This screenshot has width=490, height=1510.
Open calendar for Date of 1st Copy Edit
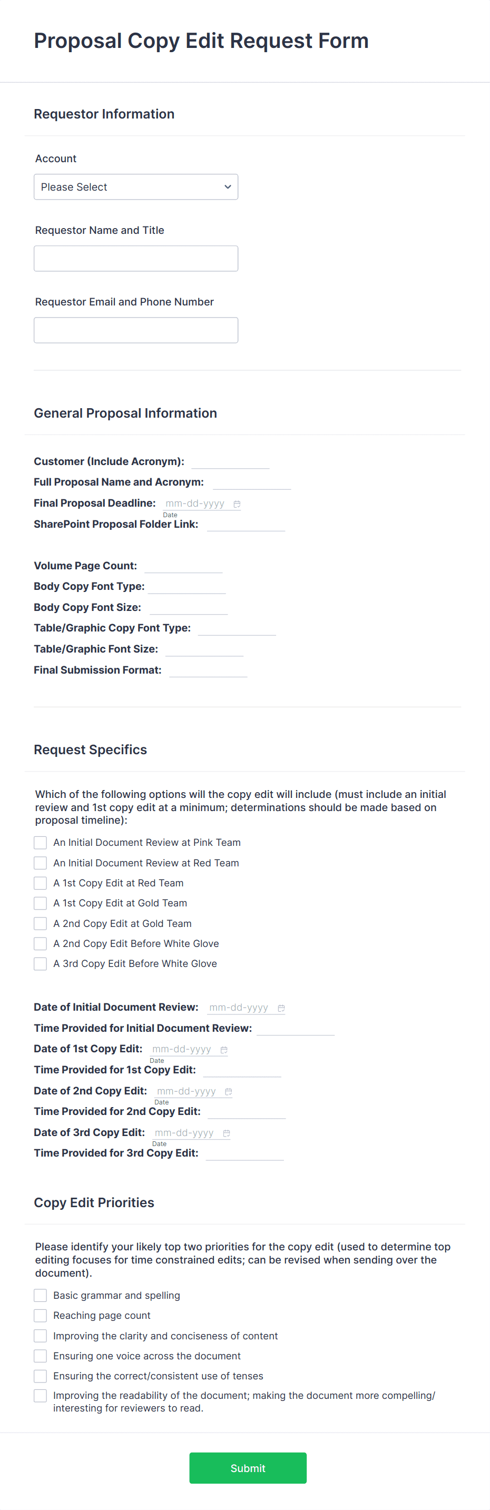pyautogui.click(x=224, y=1049)
